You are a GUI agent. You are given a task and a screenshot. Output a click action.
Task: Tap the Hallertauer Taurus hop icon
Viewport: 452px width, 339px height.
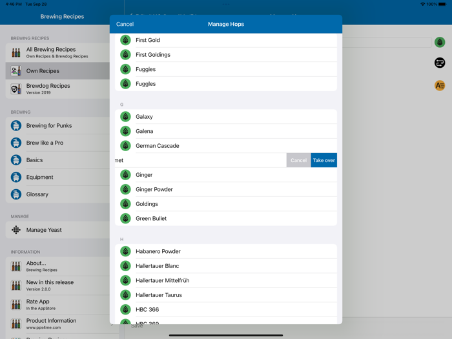pyautogui.click(x=125, y=295)
